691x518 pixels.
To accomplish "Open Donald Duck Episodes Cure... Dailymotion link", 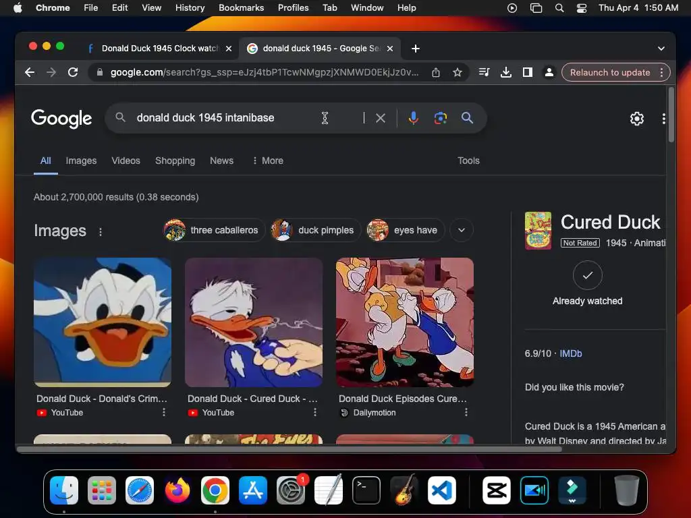I will pyautogui.click(x=402, y=399).
